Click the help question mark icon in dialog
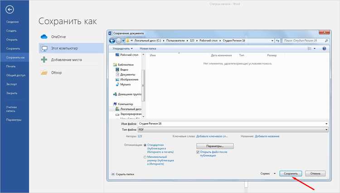 (324, 49)
